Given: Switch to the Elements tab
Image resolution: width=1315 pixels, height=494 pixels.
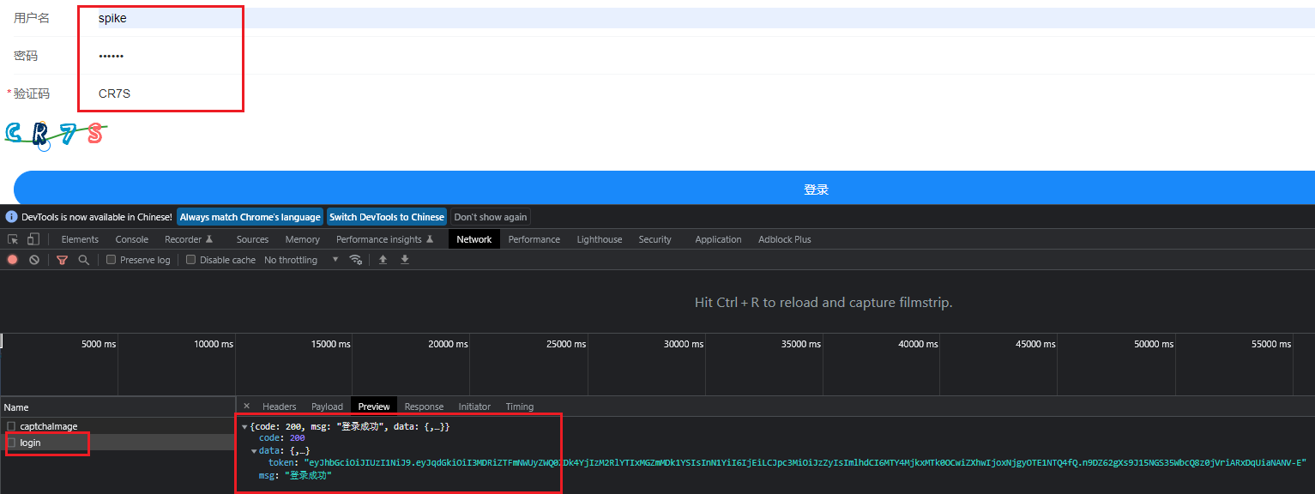Looking at the screenshot, I should point(80,239).
